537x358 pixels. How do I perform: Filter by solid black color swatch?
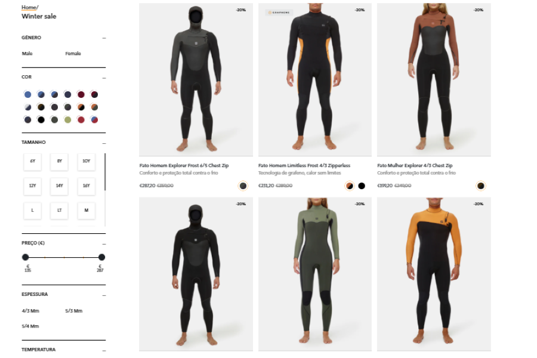click(41, 119)
